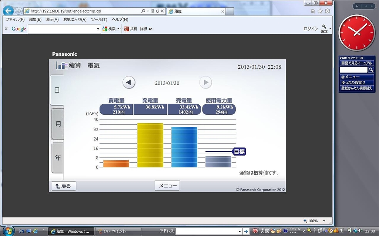Click the blue 売電量 bar
This screenshot has height=236, width=379.
(x=184, y=147)
